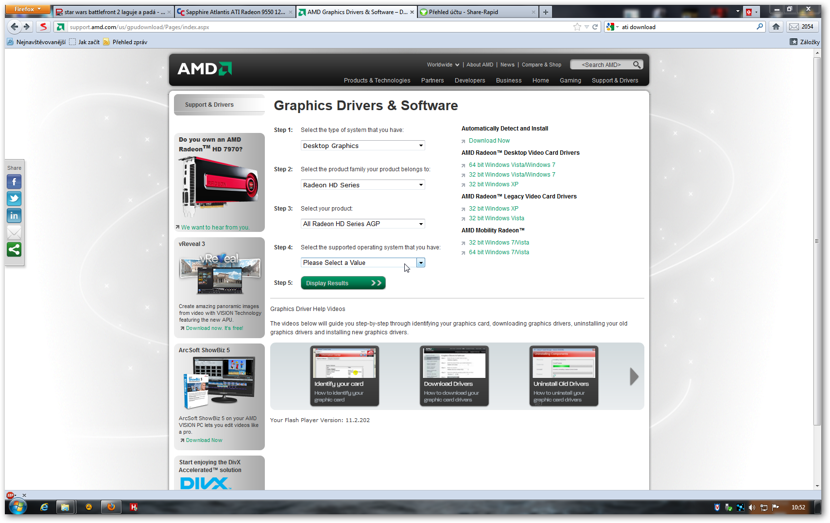Share page on Facebook icon

(14, 182)
